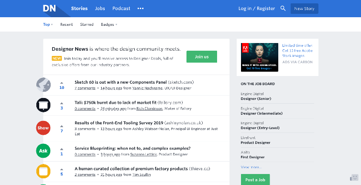Open Tali $750k burnt story title
Screen dimensions: 361x185
pos(116,103)
